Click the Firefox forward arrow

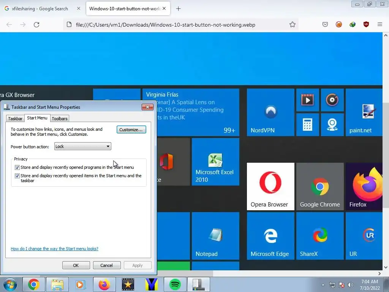[x=23, y=25]
